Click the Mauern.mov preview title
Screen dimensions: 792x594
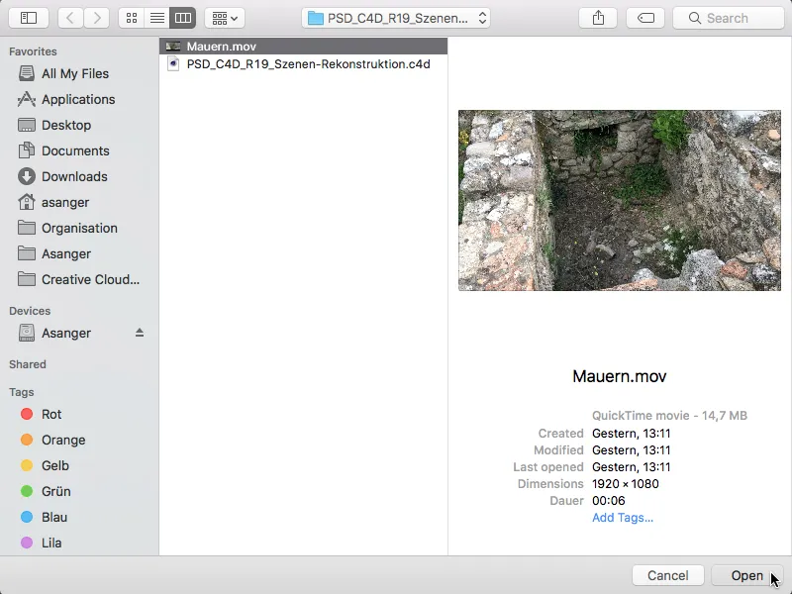620,376
